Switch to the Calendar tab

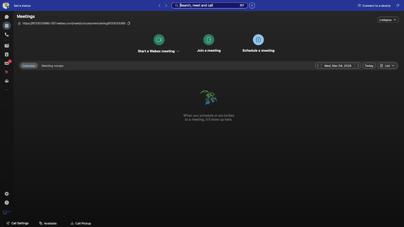(29, 66)
